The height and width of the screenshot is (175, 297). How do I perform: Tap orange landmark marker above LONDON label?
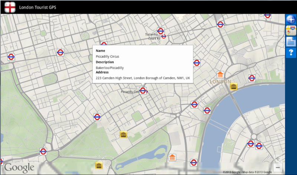pos(220,75)
